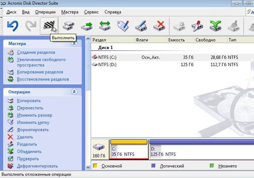Screen dimensions: 254x178
Task: Click icon beside Создание разделов
Action: pos(11,52)
